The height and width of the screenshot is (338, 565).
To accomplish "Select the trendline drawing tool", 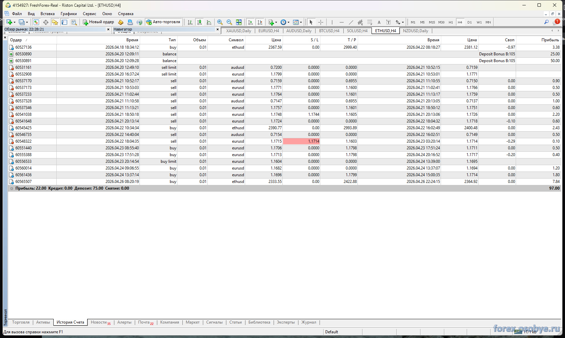I will click(x=351, y=22).
